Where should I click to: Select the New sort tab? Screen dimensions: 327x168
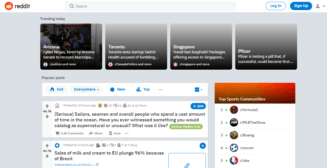(117, 89)
